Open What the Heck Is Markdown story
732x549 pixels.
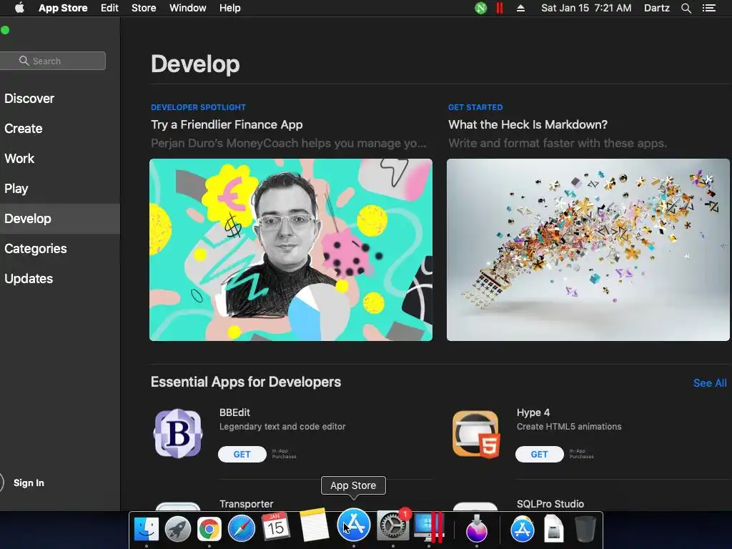pyautogui.click(x=528, y=124)
